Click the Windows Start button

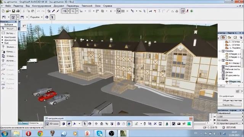tap(5, 134)
